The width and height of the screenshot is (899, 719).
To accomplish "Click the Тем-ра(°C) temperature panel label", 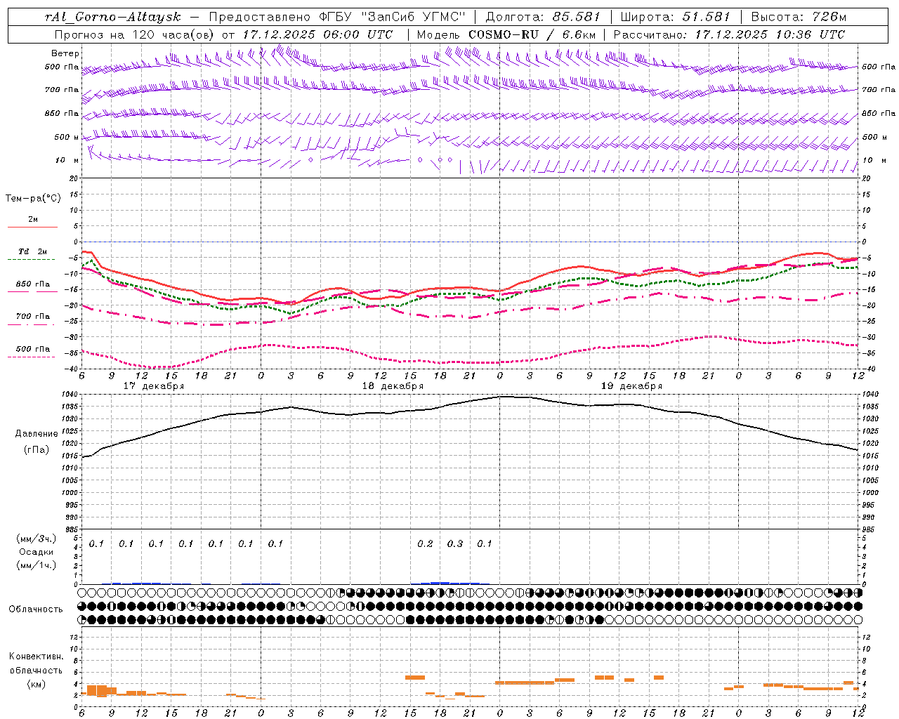I will 33,199.
